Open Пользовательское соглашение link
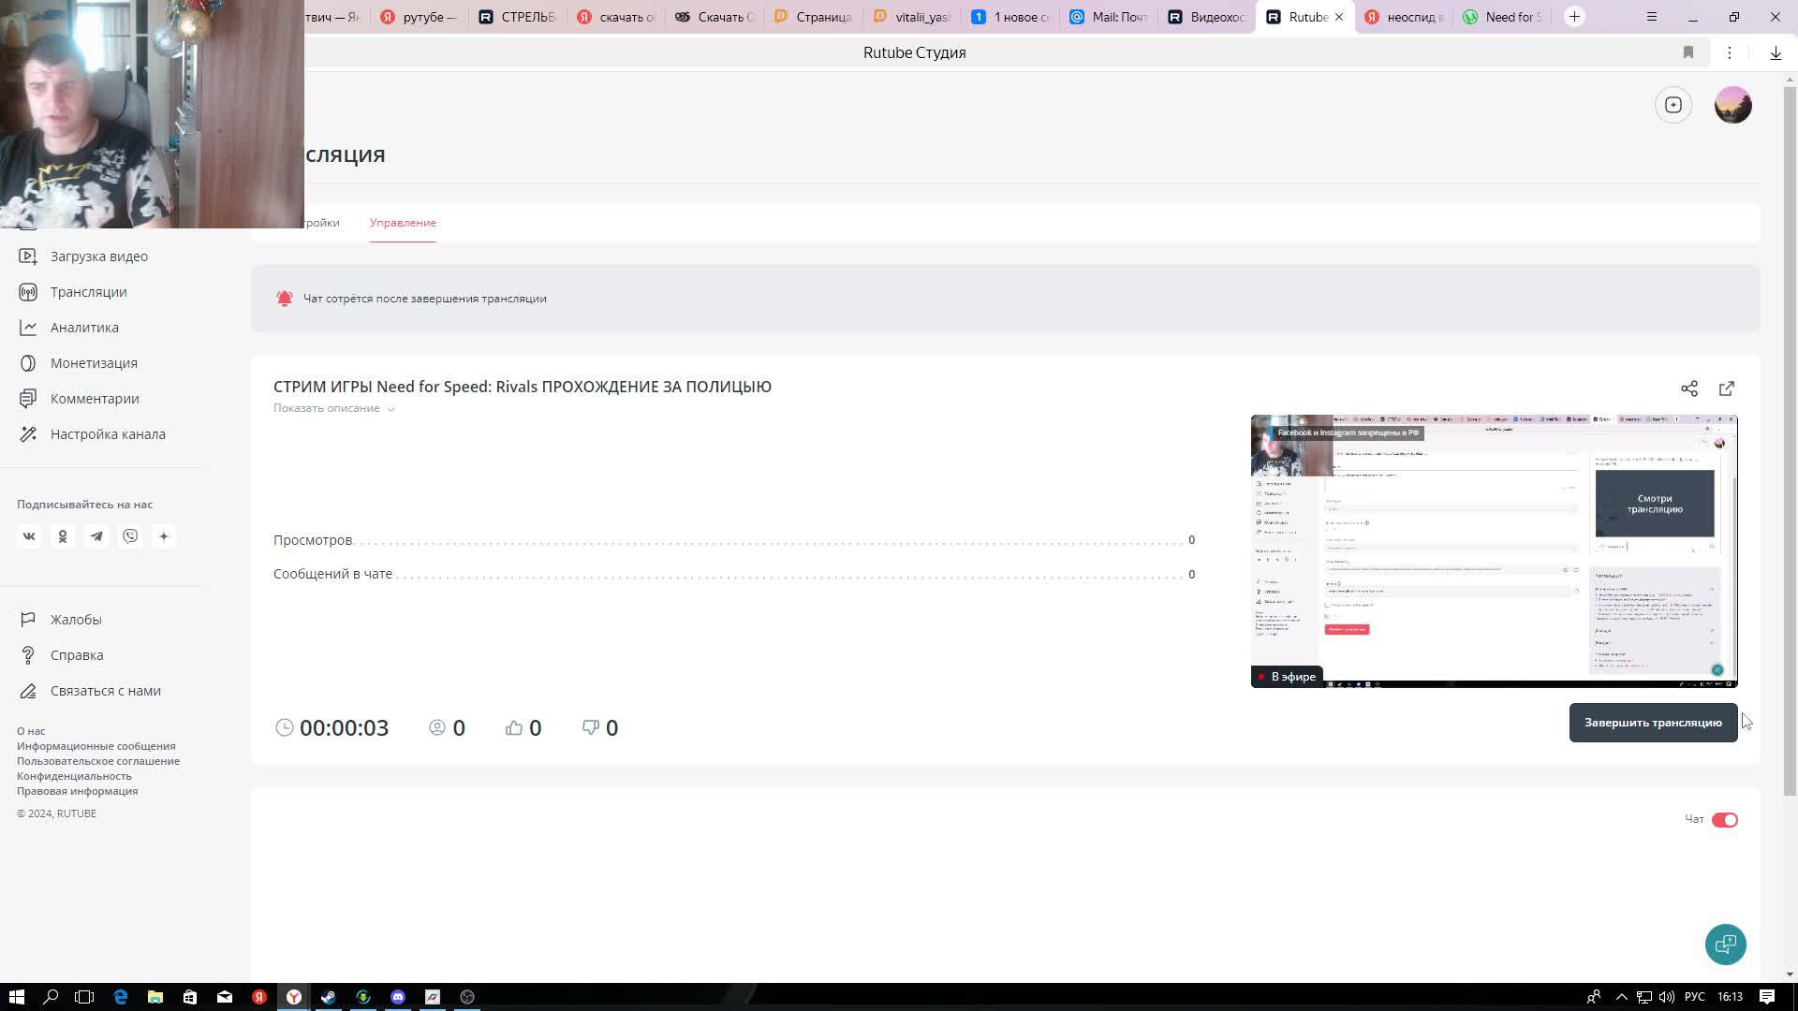This screenshot has height=1011, width=1798. click(x=98, y=761)
